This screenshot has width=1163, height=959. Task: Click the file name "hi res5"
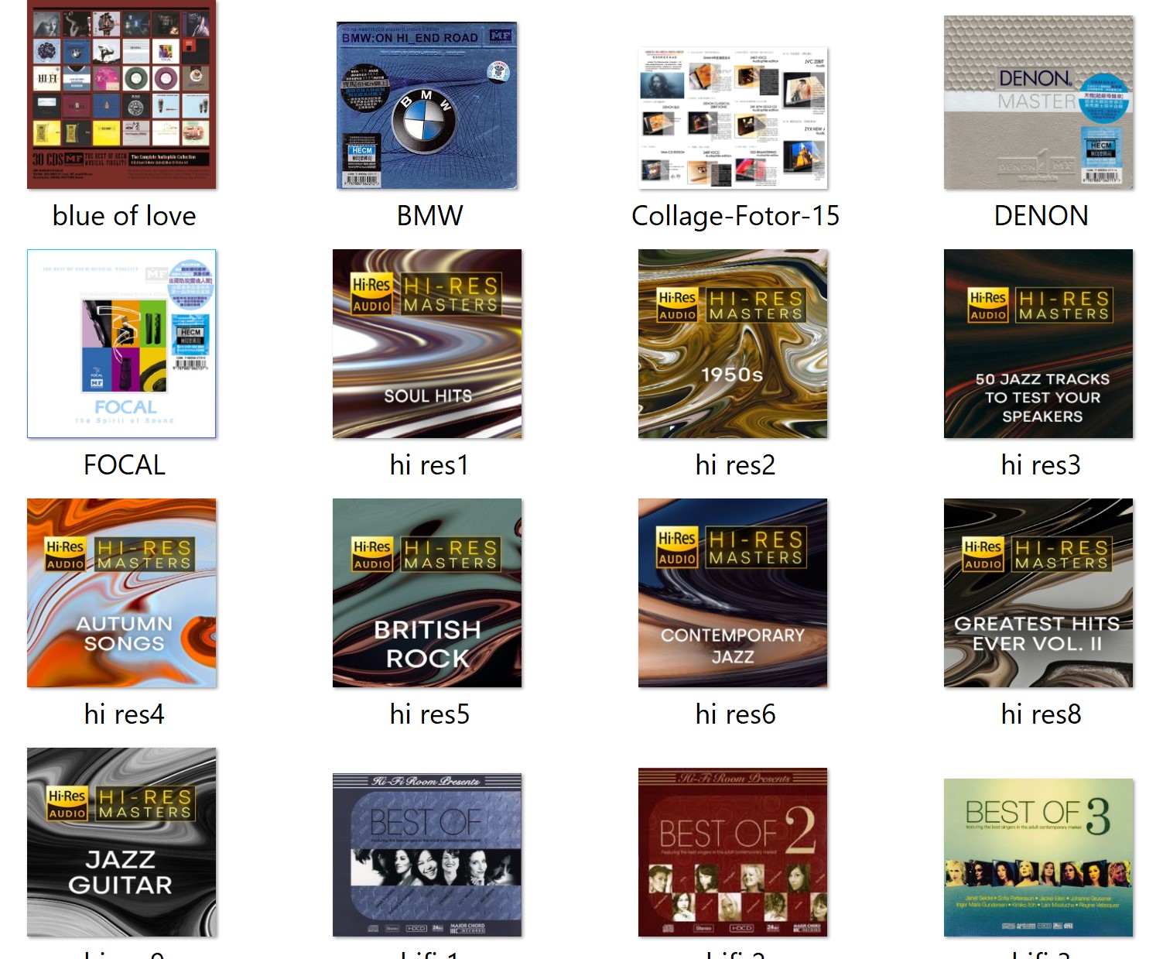click(429, 714)
